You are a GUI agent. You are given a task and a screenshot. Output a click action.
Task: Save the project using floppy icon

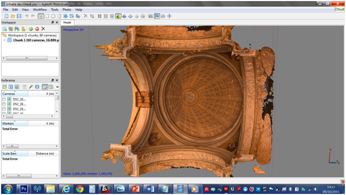pos(19,16)
